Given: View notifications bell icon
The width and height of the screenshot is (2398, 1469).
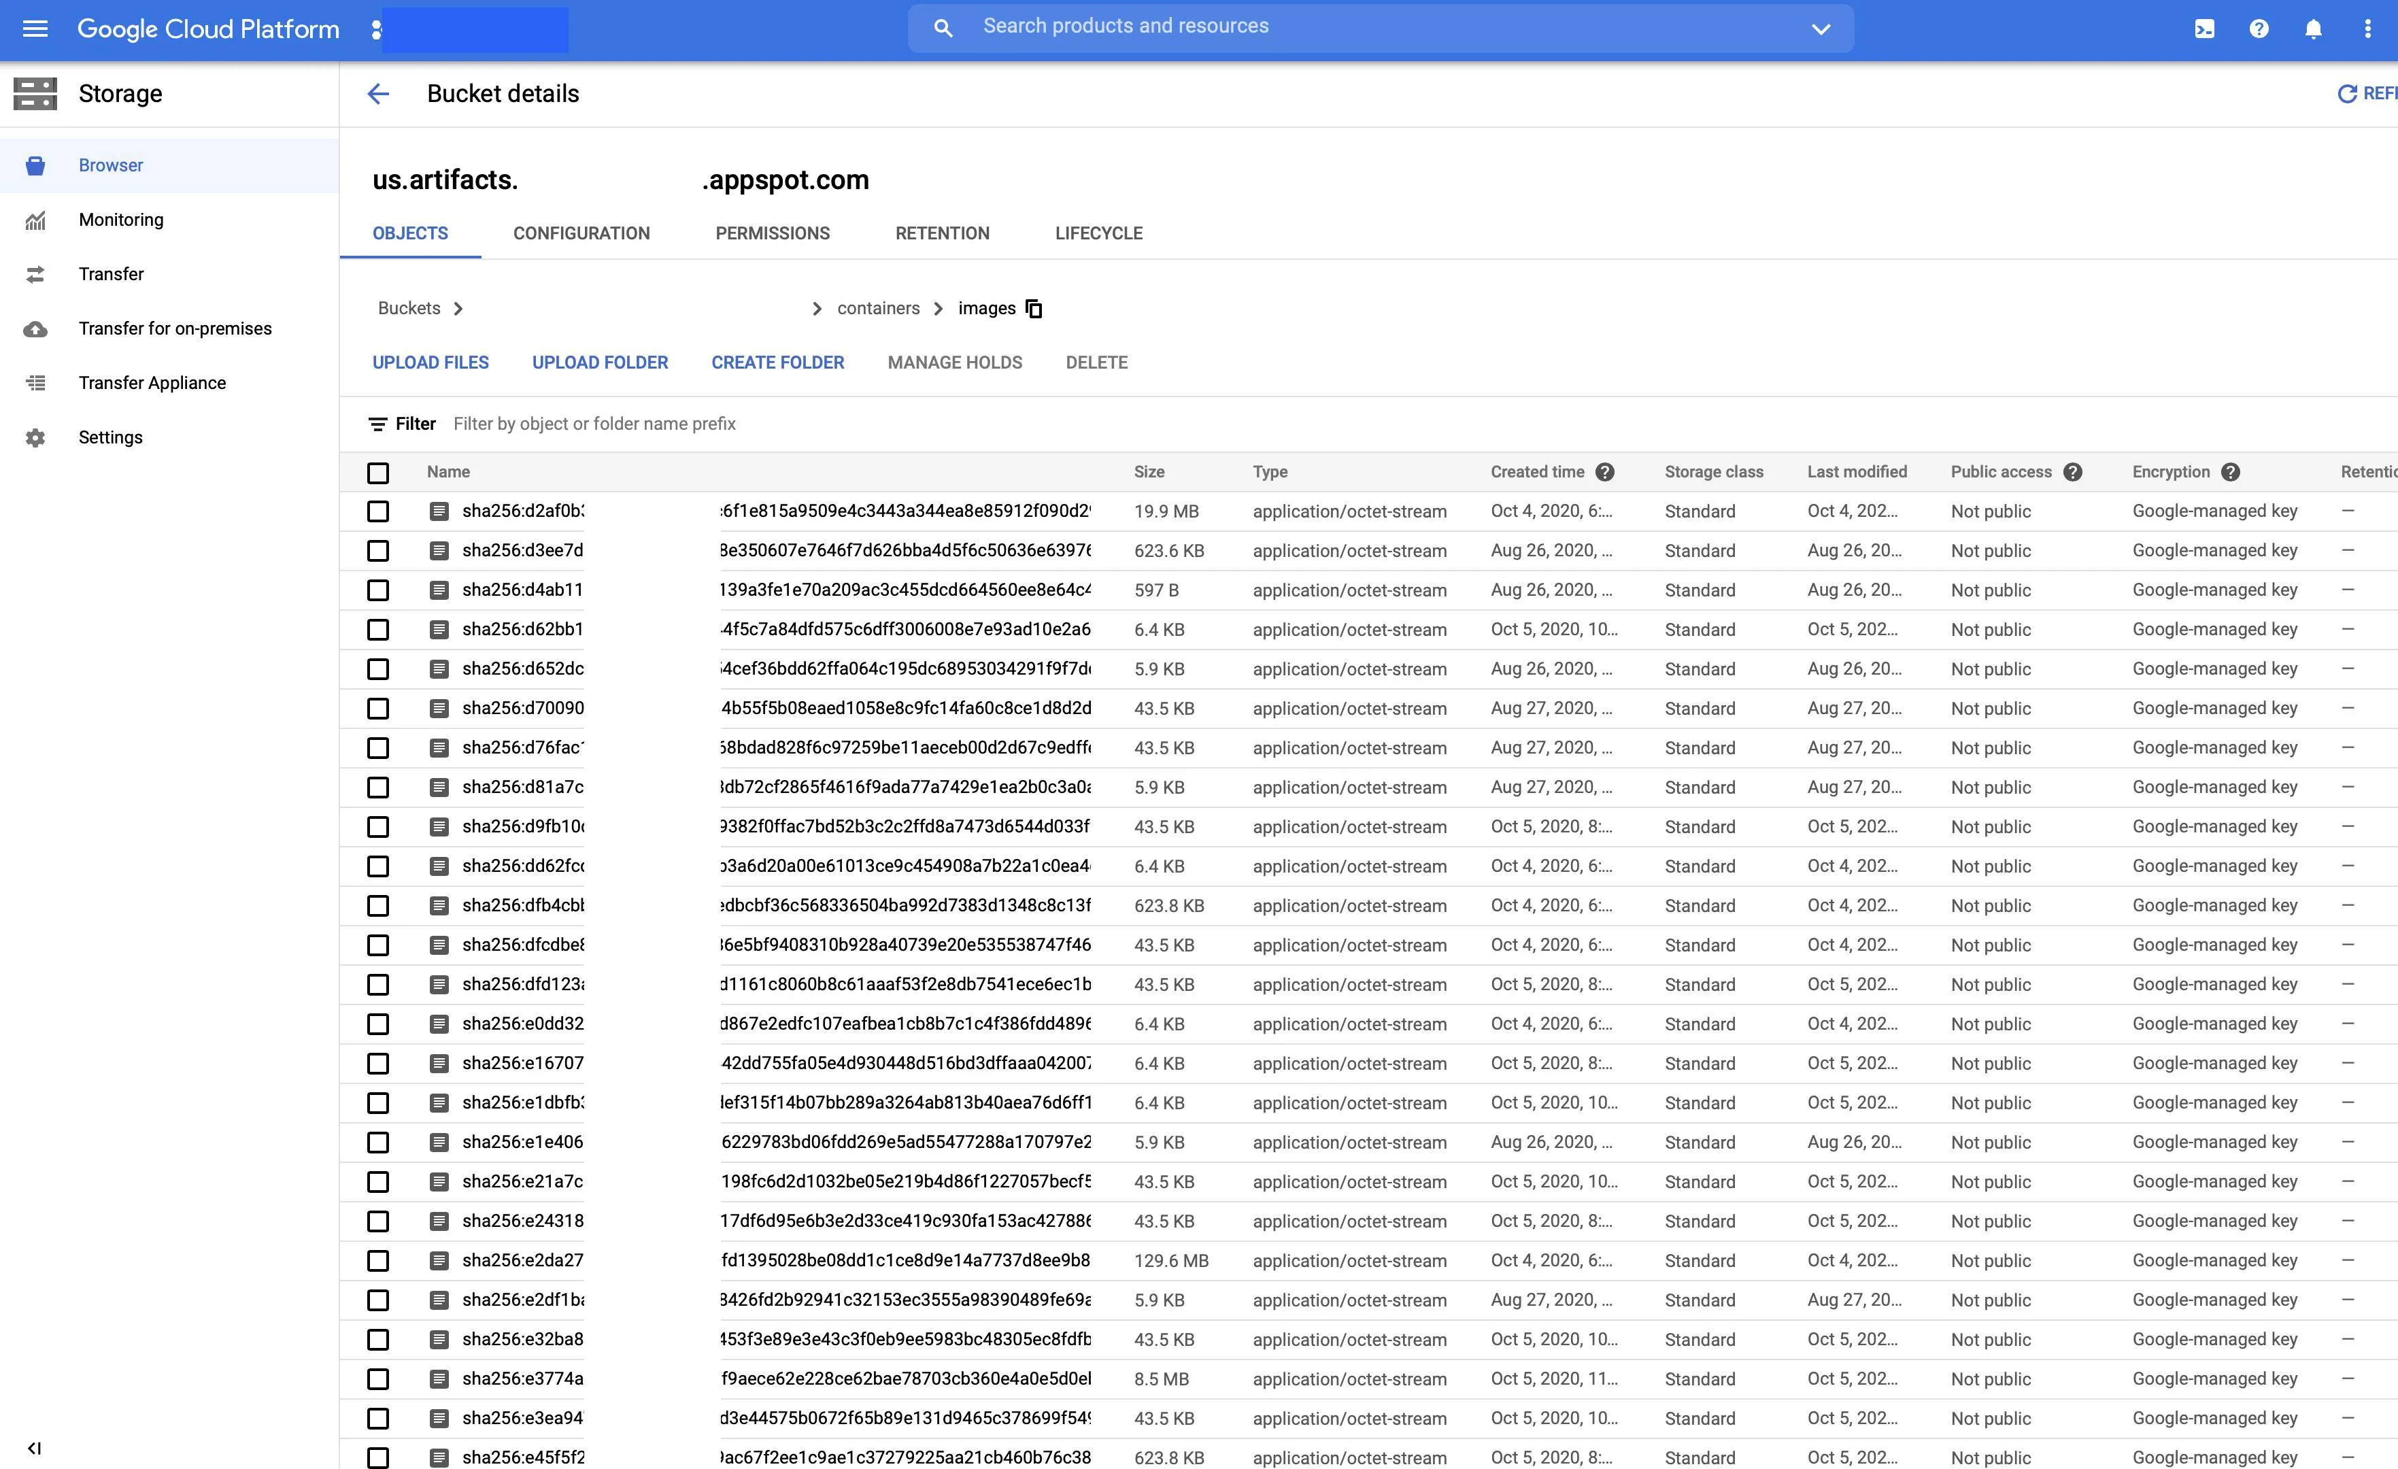Looking at the screenshot, I should point(2314,29).
